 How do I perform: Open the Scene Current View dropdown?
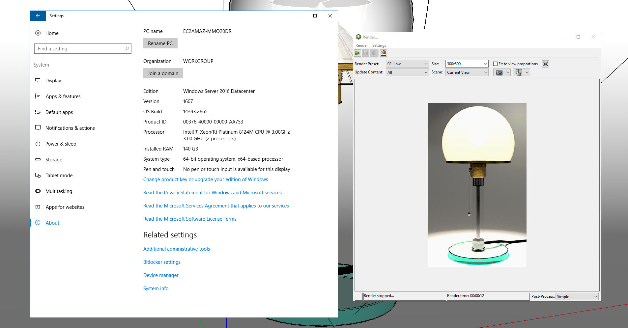[x=467, y=72]
